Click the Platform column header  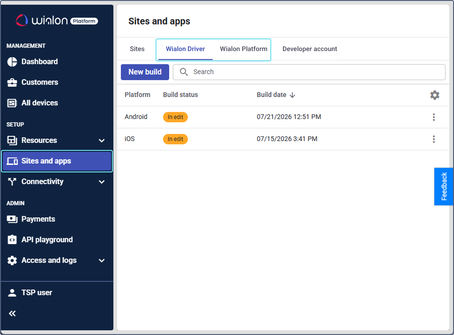(x=138, y=95)
